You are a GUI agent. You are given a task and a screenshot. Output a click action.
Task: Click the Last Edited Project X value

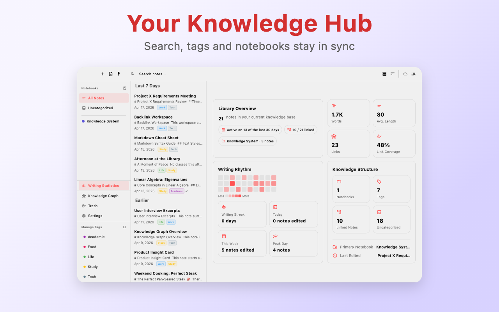(394, 256)
